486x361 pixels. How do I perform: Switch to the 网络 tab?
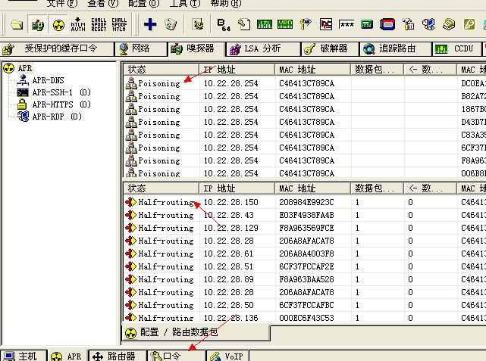coord(141,49)
